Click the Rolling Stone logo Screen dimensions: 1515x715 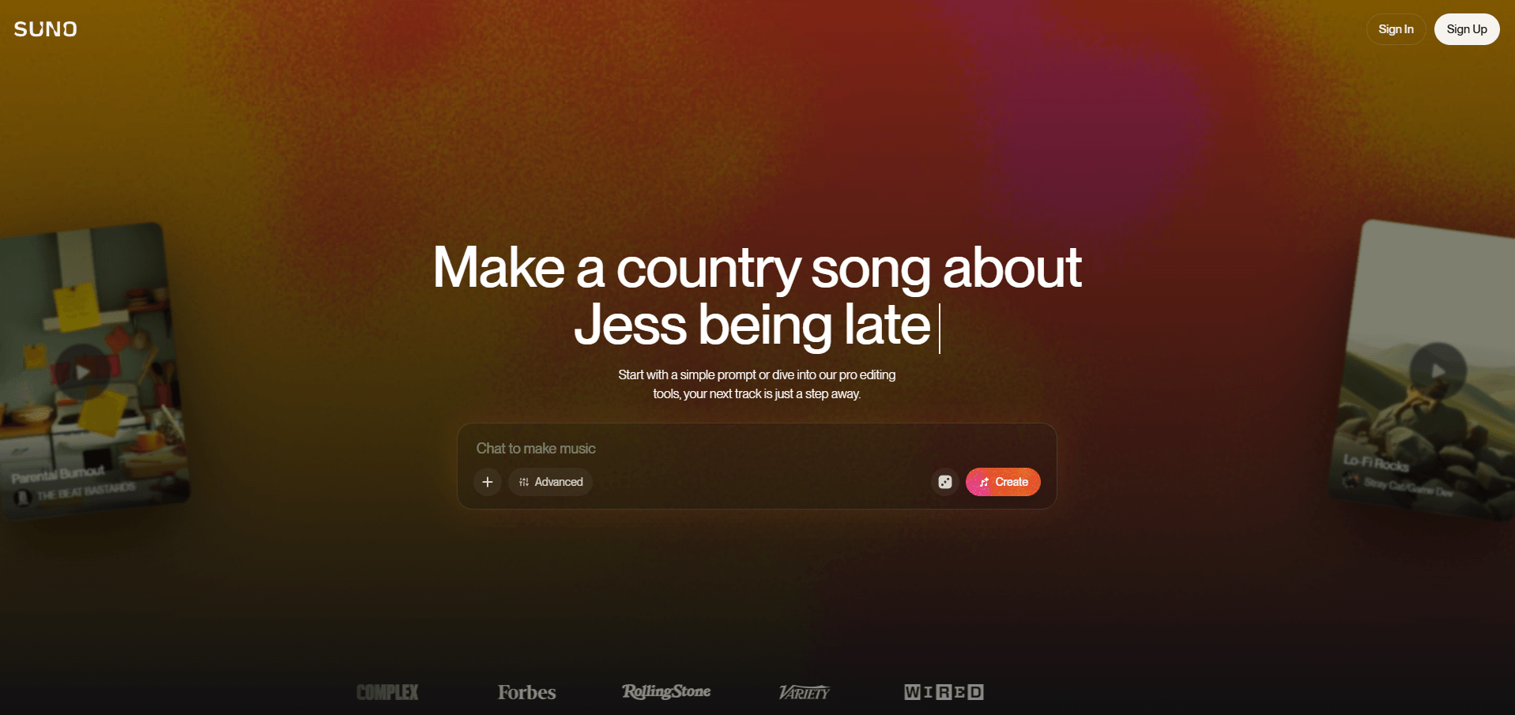point(666,692)
